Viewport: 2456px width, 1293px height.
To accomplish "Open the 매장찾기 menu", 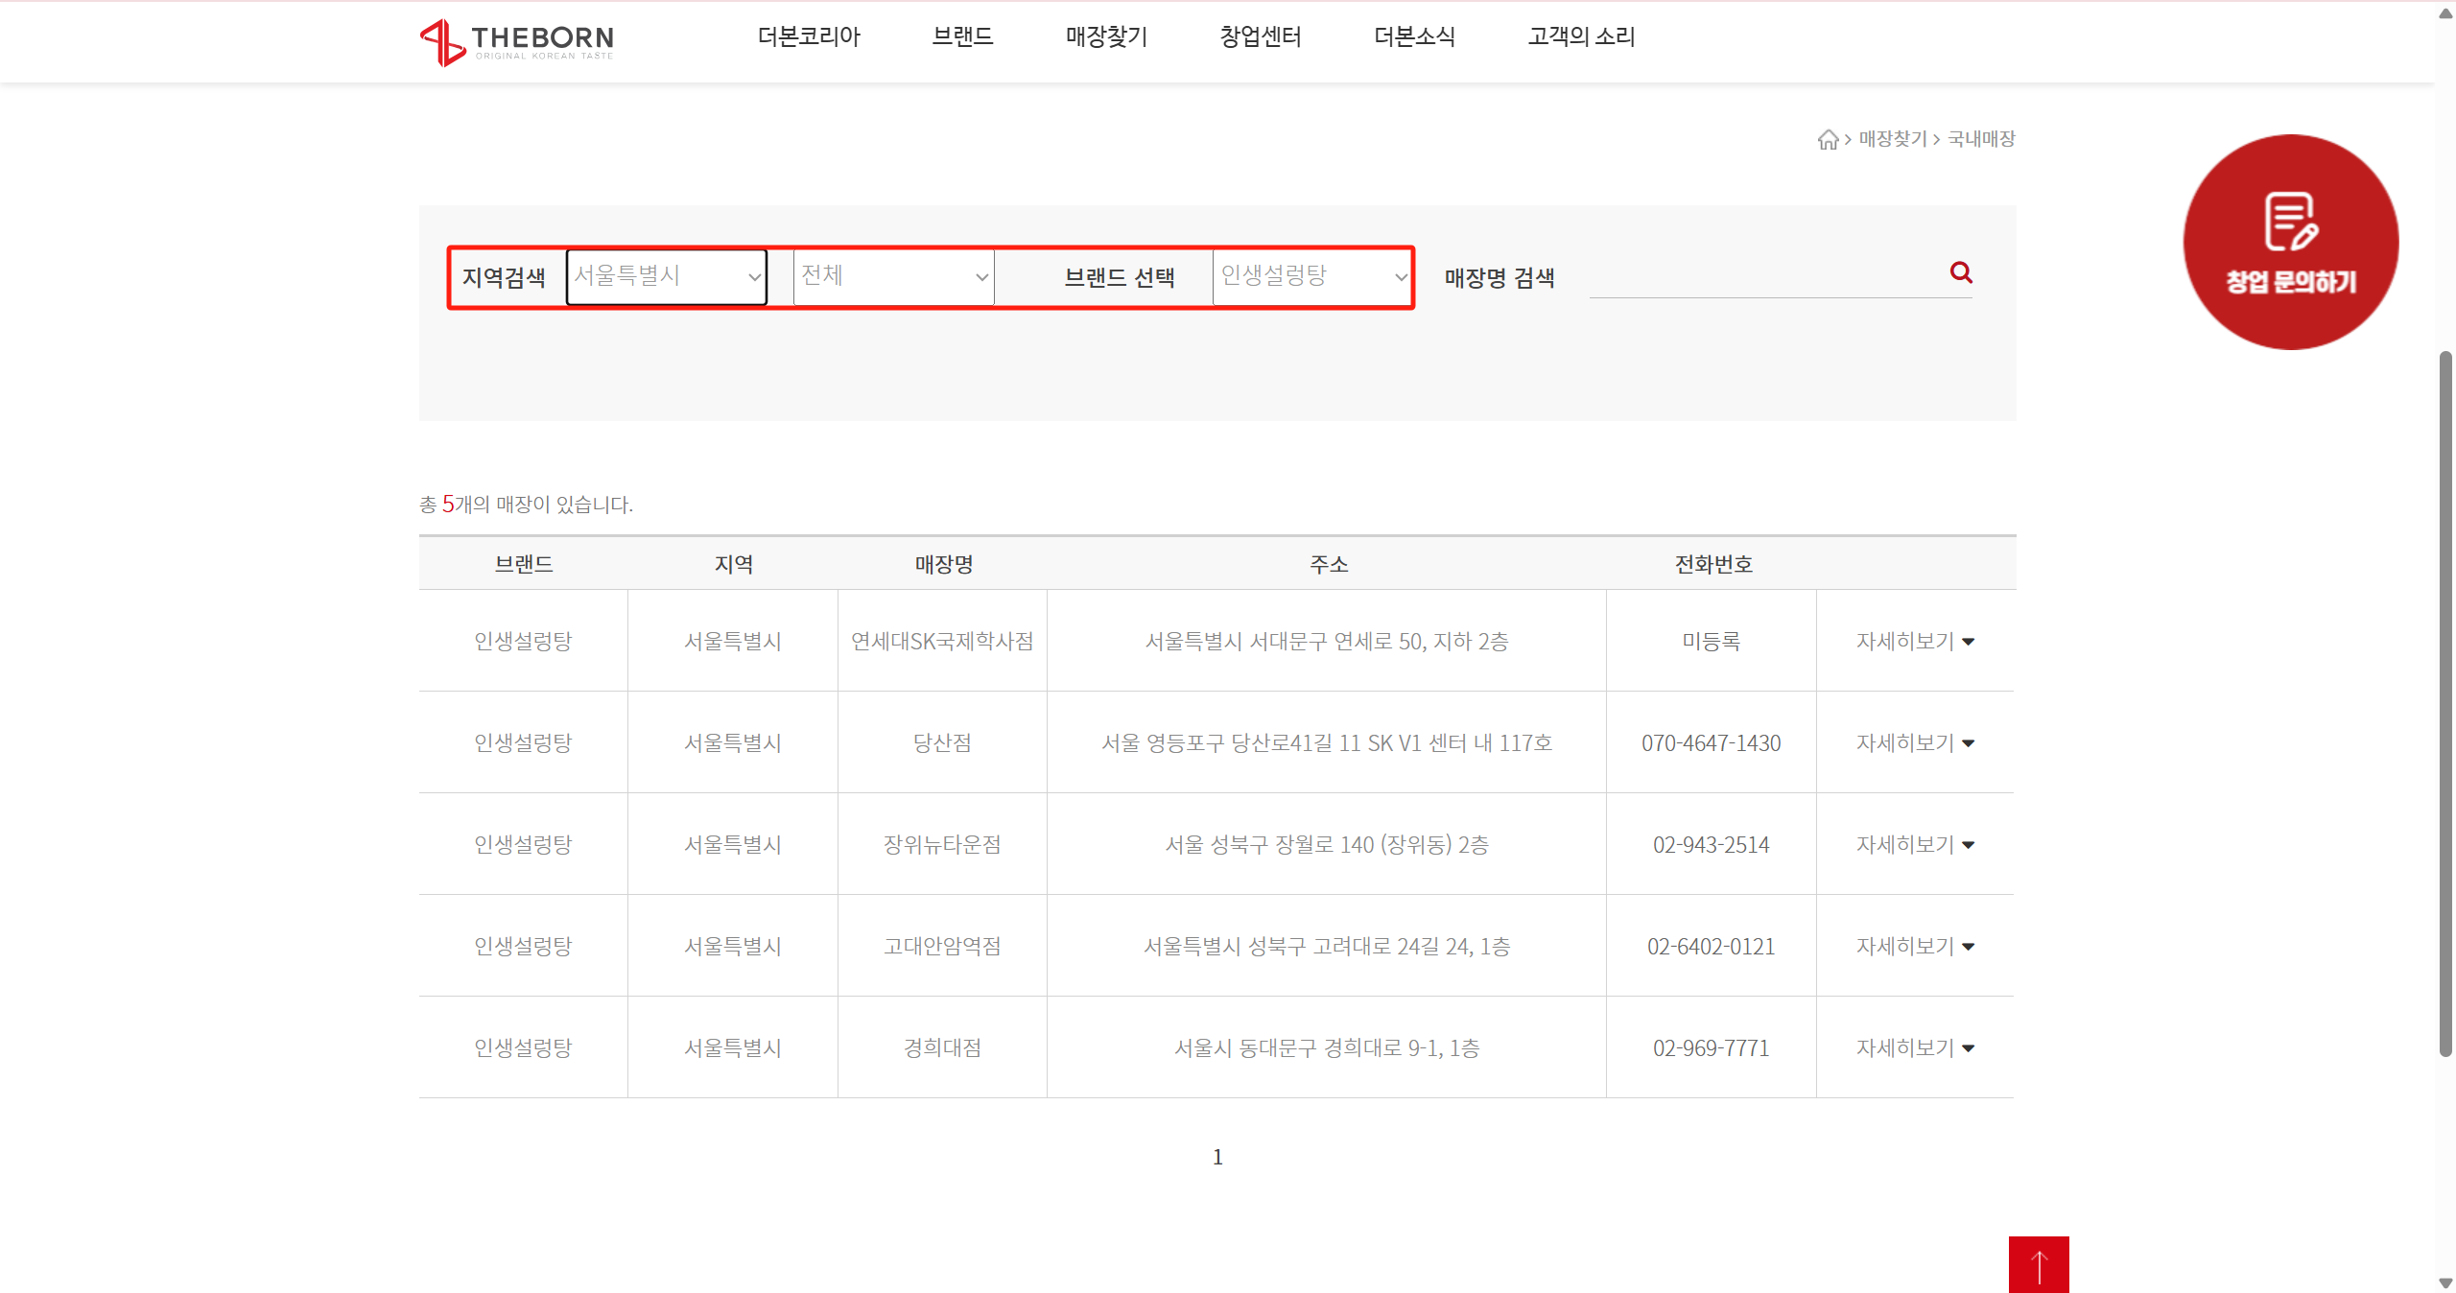I will pyautogui.click(x=1106, y=36).
